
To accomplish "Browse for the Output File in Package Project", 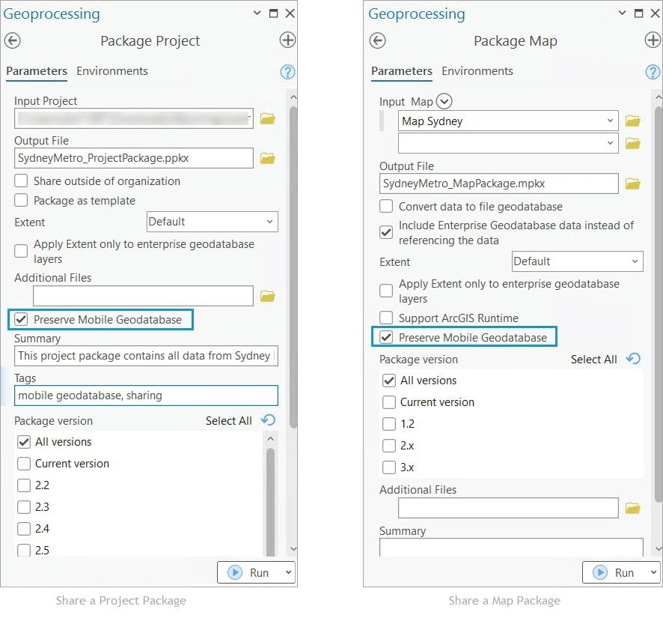I will [267, 158].
